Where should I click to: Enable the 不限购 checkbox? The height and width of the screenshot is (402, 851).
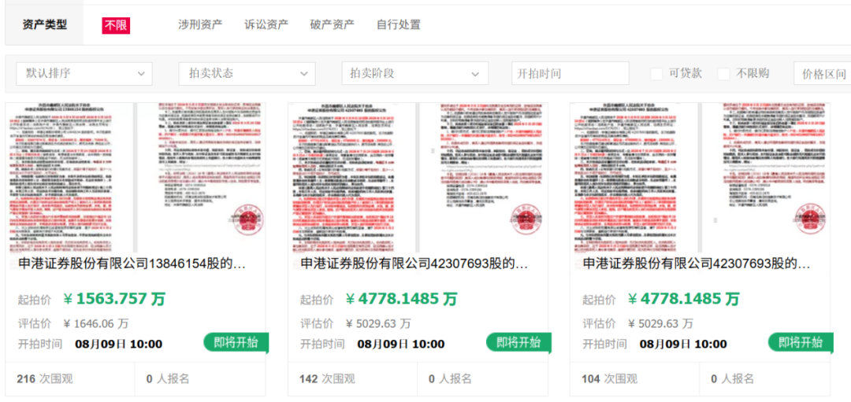tap(723, 74)
